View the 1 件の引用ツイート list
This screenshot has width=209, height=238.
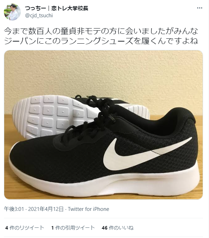[73, 228]
